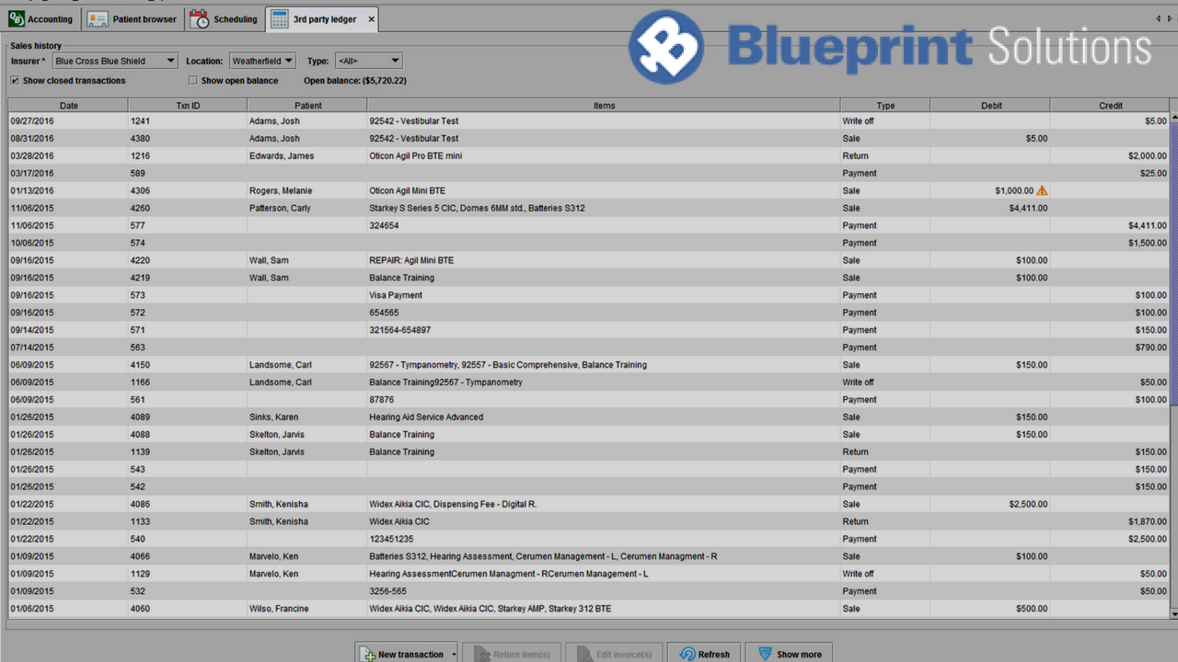Select Smith, Kenisha Widex Aikia return row
The width and height of the screenshot is (1178, 662).
pos(589,522)
